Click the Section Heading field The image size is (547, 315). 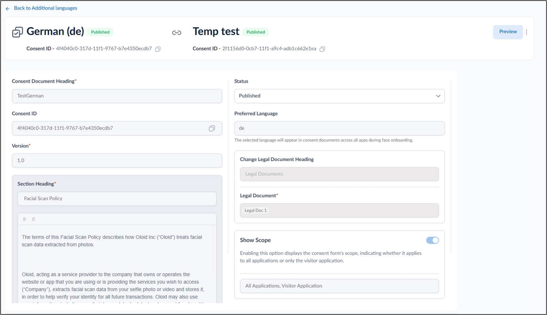click(x=117, y=199)
